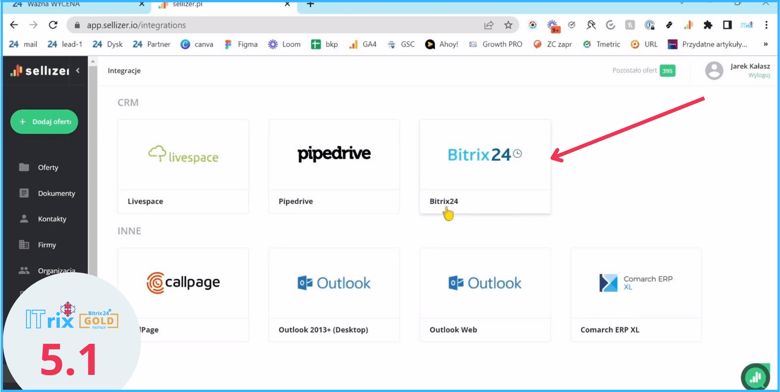Switch to the Ważna WYCENA tab
This screenshot has height=392, width=780.
click(53, 4)
